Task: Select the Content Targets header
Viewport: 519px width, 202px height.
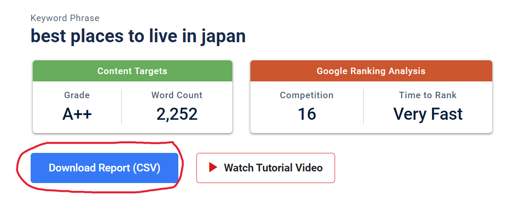Action: [132, 71]
